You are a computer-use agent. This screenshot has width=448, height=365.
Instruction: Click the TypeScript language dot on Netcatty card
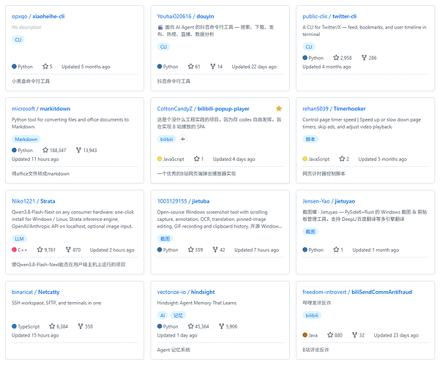coord(14,326)
